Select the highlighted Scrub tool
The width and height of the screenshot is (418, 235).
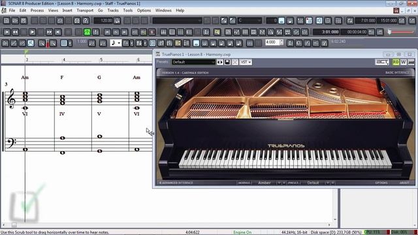click(x=31, y=43)
